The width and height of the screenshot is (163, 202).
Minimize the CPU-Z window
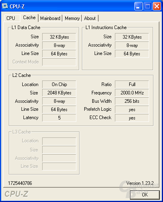click(x=138, y=6)
